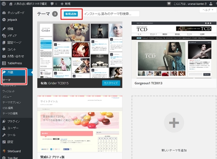Image resolution: width=217 pixels, height=159 pixels.
Task: Click the WordPress logo icon
Action: click(x=4, y=4)
